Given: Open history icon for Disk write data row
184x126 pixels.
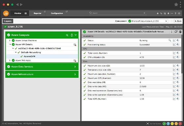Looking at the screenshot, I should [x=178, y=86].
